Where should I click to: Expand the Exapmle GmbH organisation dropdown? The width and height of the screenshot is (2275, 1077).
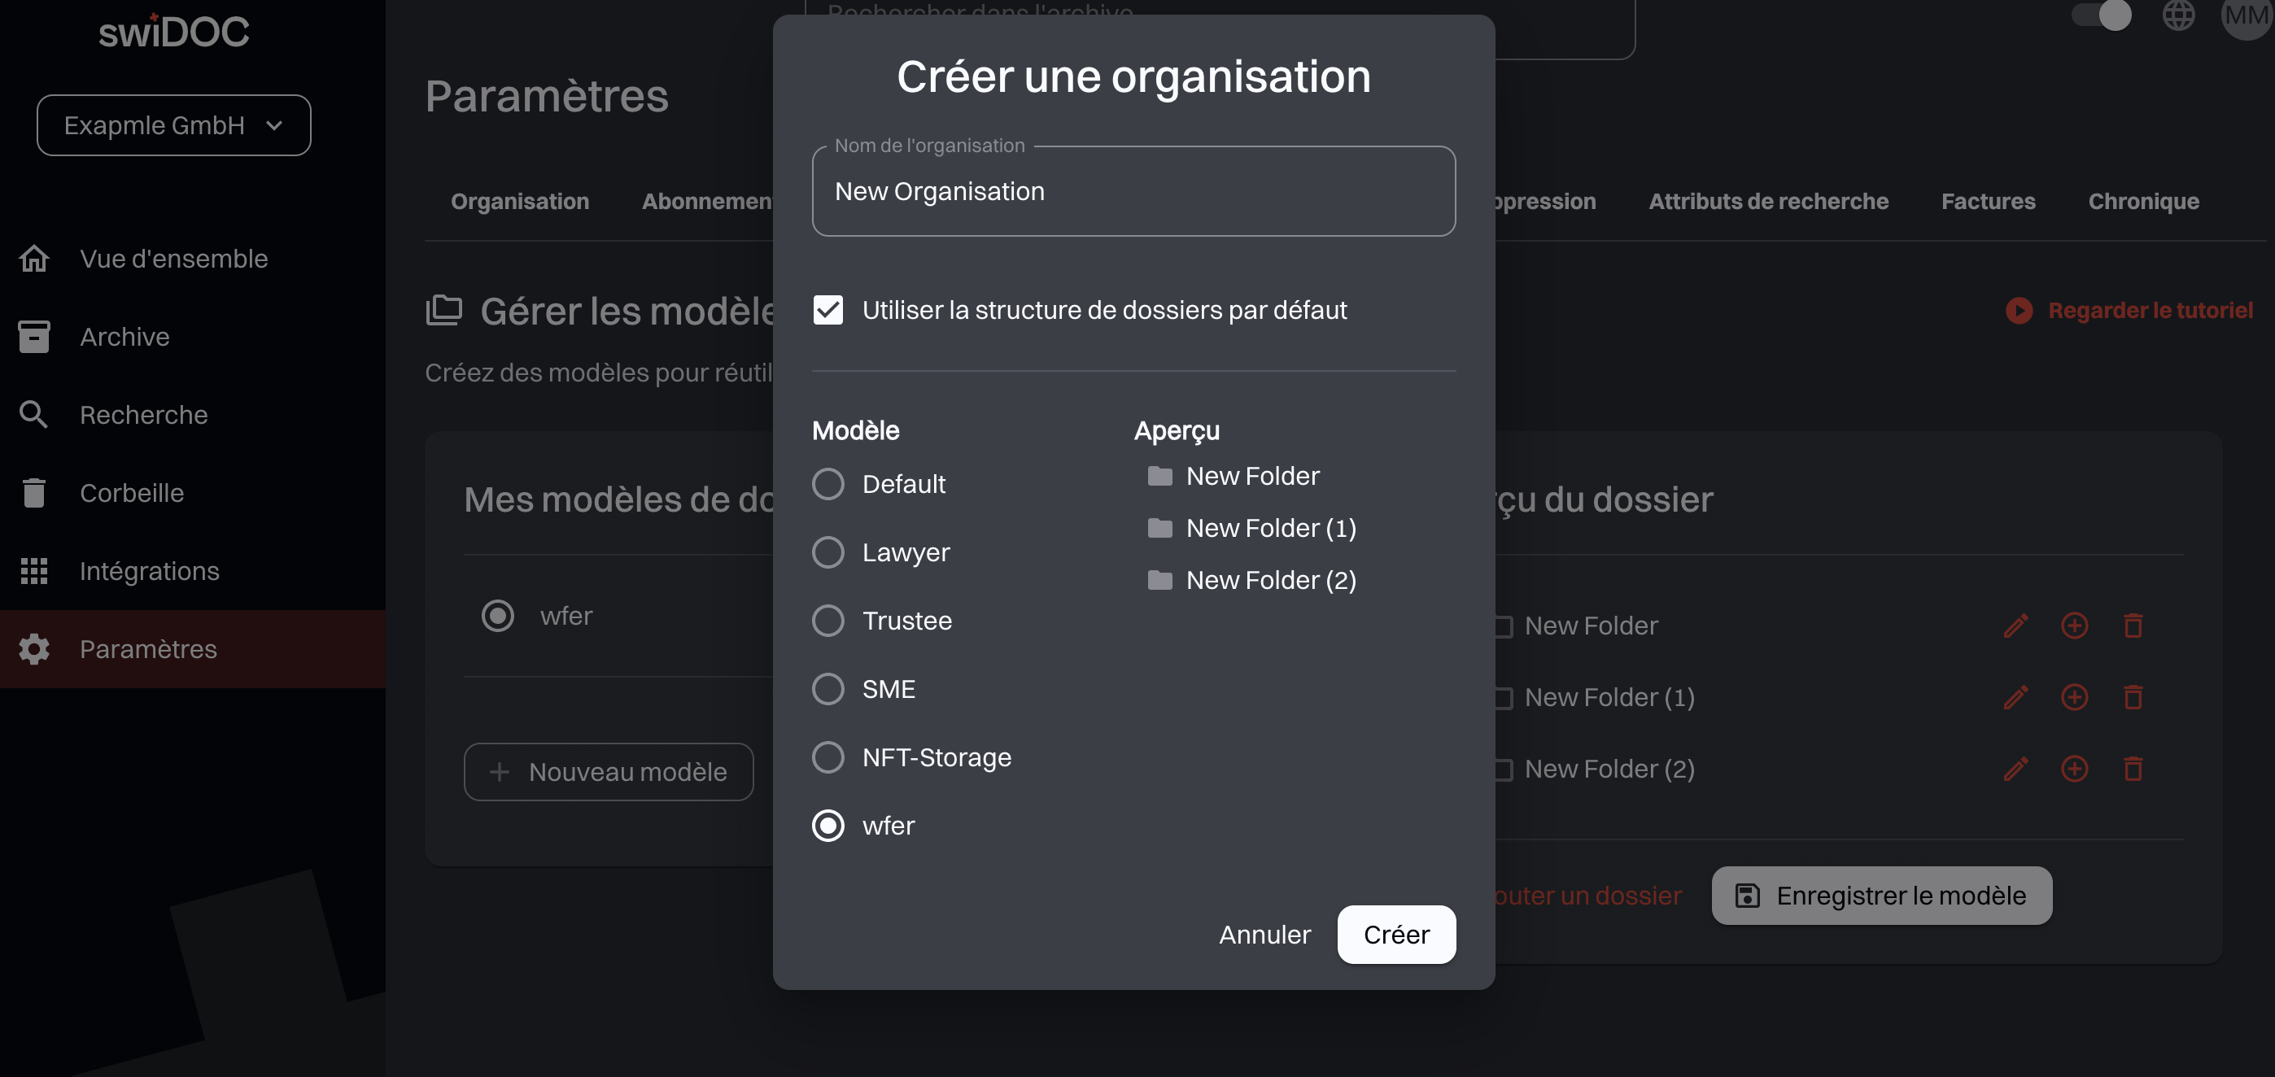[x=173, y=125]
